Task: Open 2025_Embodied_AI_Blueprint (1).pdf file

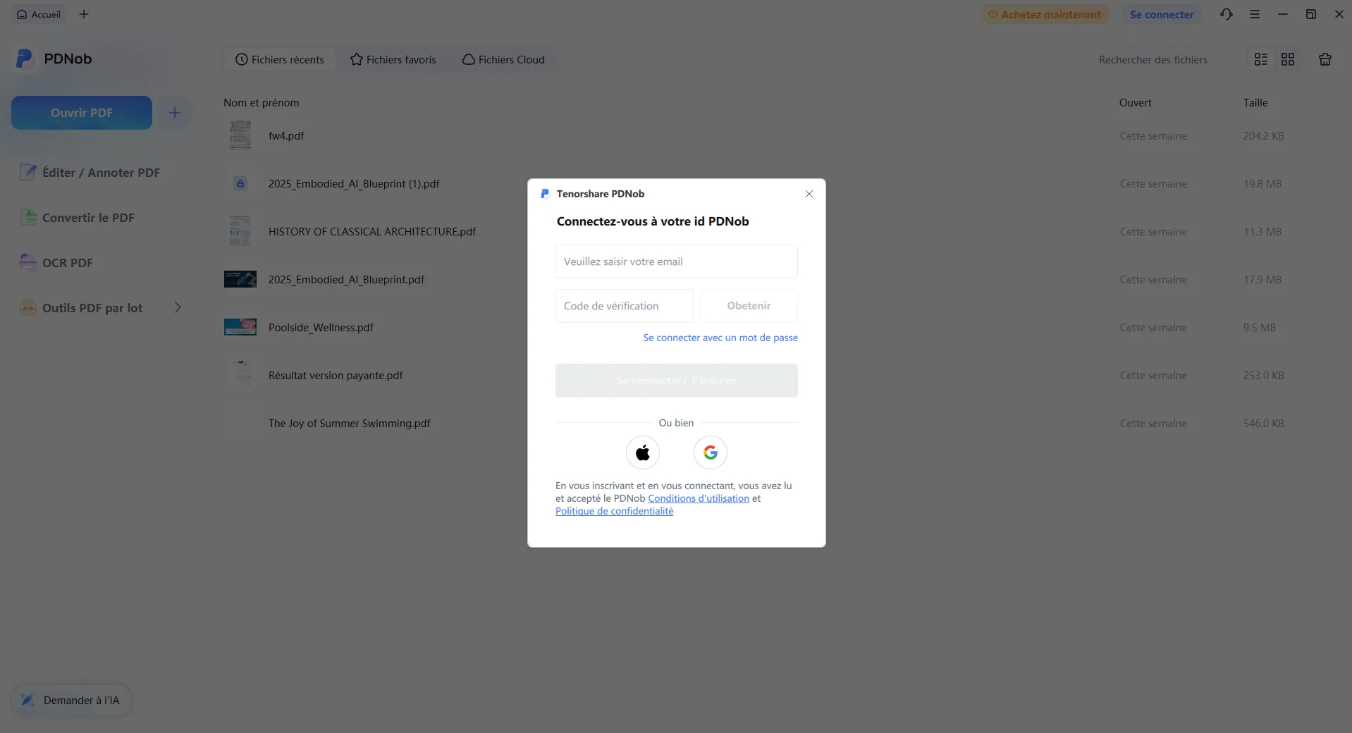Action: click(x=354, y=184)
